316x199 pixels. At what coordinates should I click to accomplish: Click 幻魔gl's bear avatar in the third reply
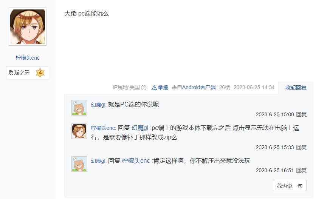(79, 164)
